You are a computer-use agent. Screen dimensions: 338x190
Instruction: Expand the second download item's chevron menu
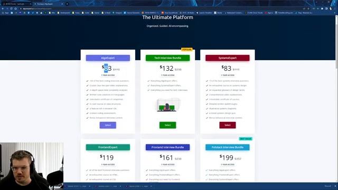pyautogui.click(x=120, y=186)
